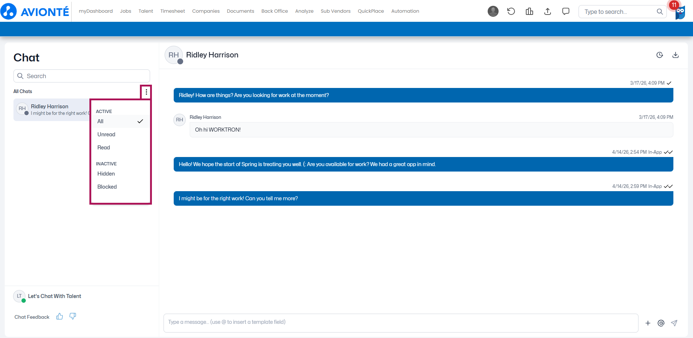Select the All filter option

pyautogui.click(x=120, y=121)
